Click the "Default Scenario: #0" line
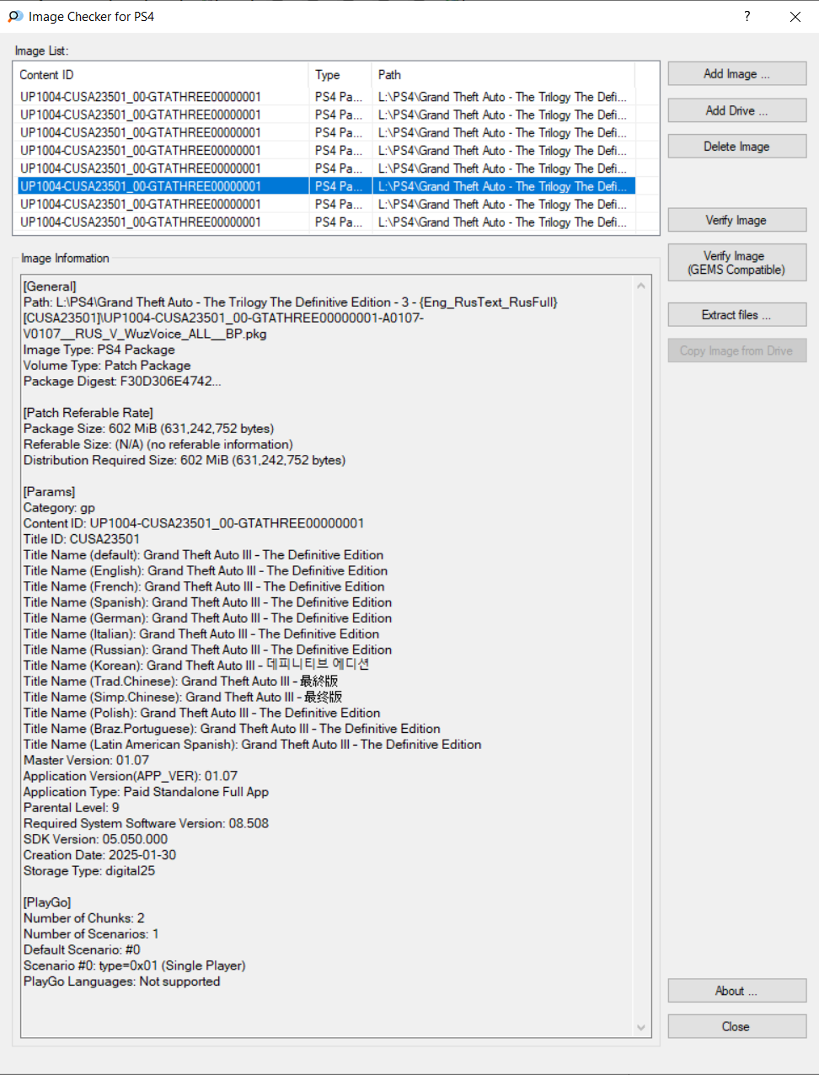Screen dimensions: 819x1075 click(x=82, y=950)
